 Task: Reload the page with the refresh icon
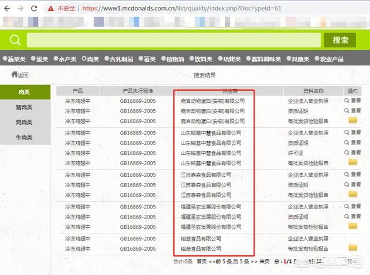point(34,9)
